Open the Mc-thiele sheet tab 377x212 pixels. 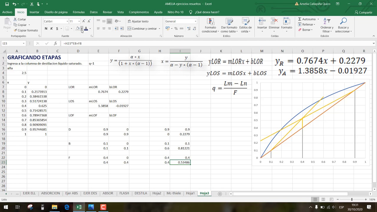[174, 193]
